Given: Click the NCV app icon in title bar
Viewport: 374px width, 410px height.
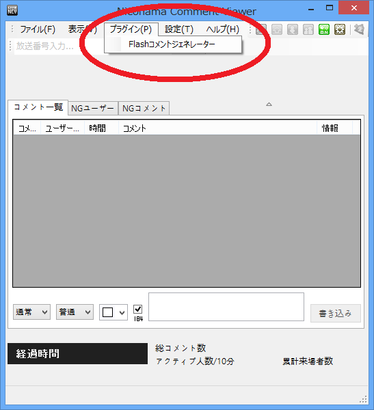Looking at the screenshot, I should click(12, 10).
